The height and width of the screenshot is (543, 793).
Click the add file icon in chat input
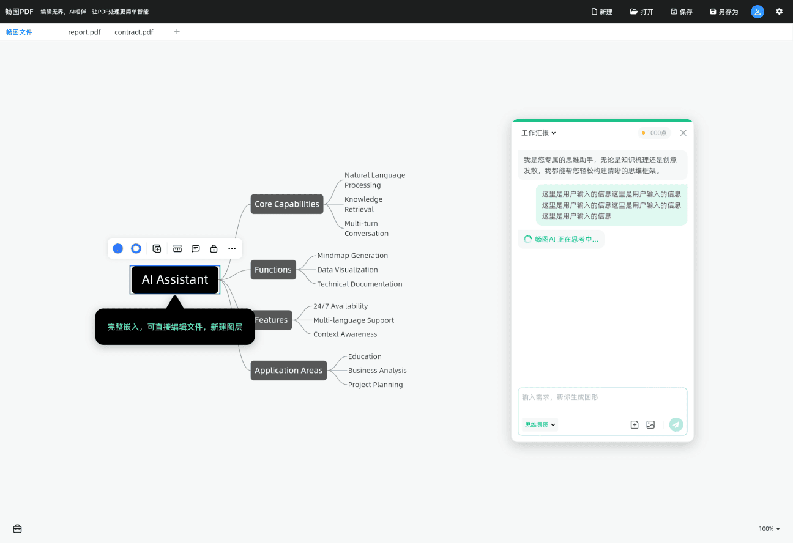[635, 424]
